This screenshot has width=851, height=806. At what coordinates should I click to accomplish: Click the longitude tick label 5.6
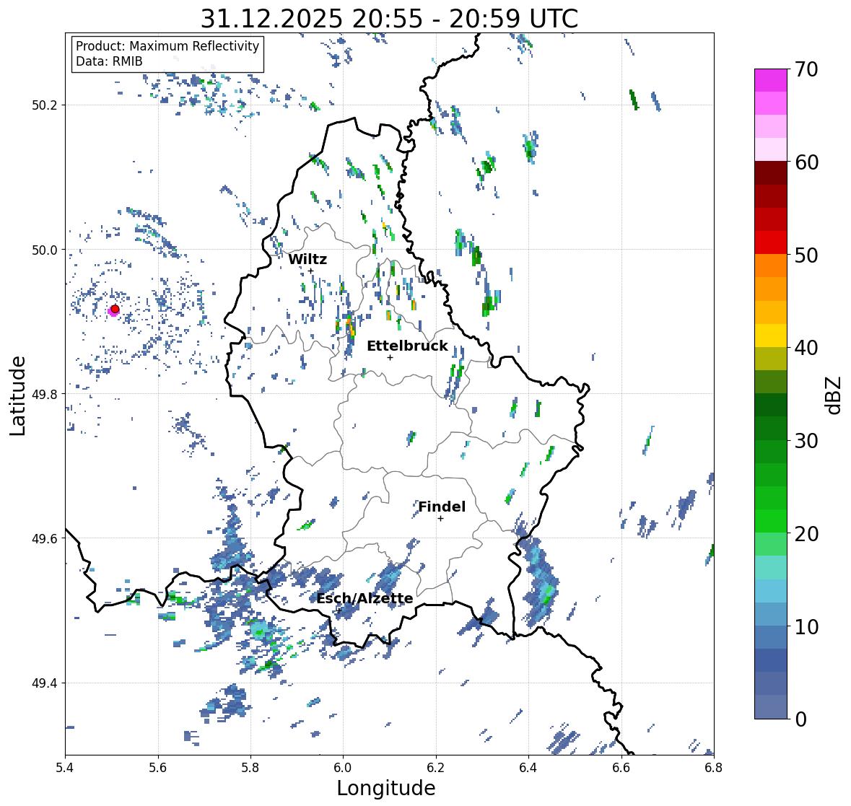click(158, 767)
